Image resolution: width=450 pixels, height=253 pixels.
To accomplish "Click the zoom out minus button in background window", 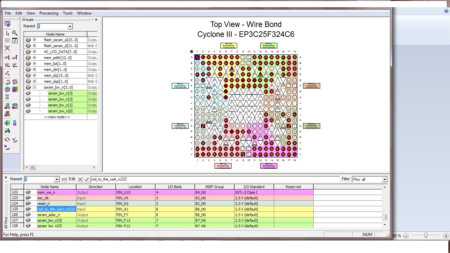I will coord(406,236).
